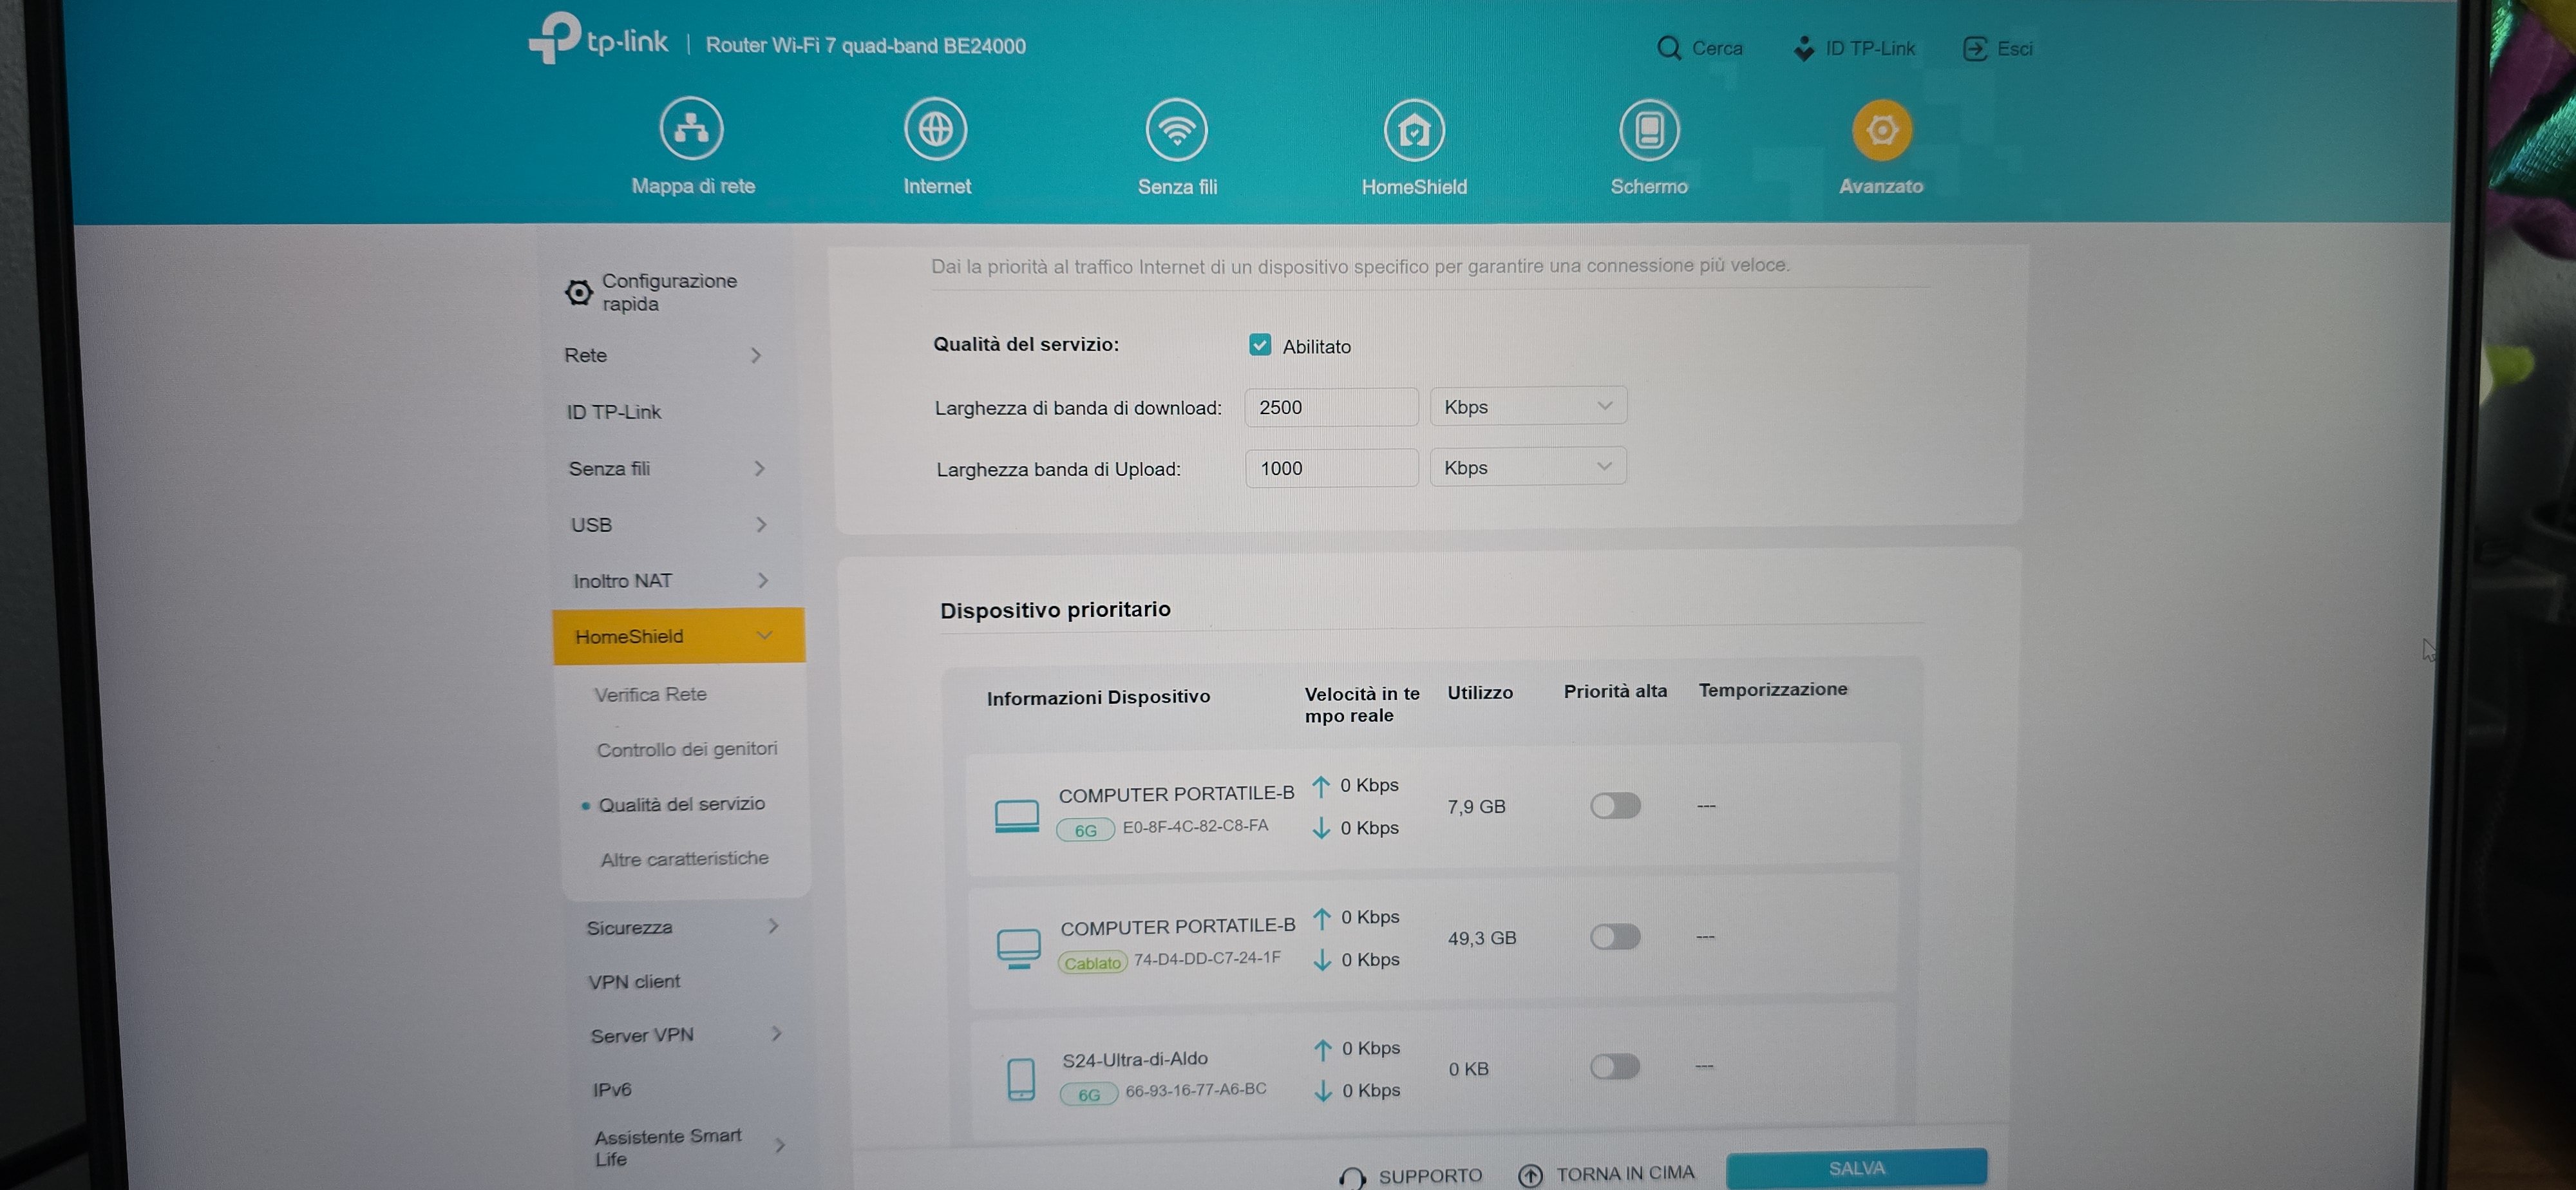Click the Utilizzo column header

1480,692
